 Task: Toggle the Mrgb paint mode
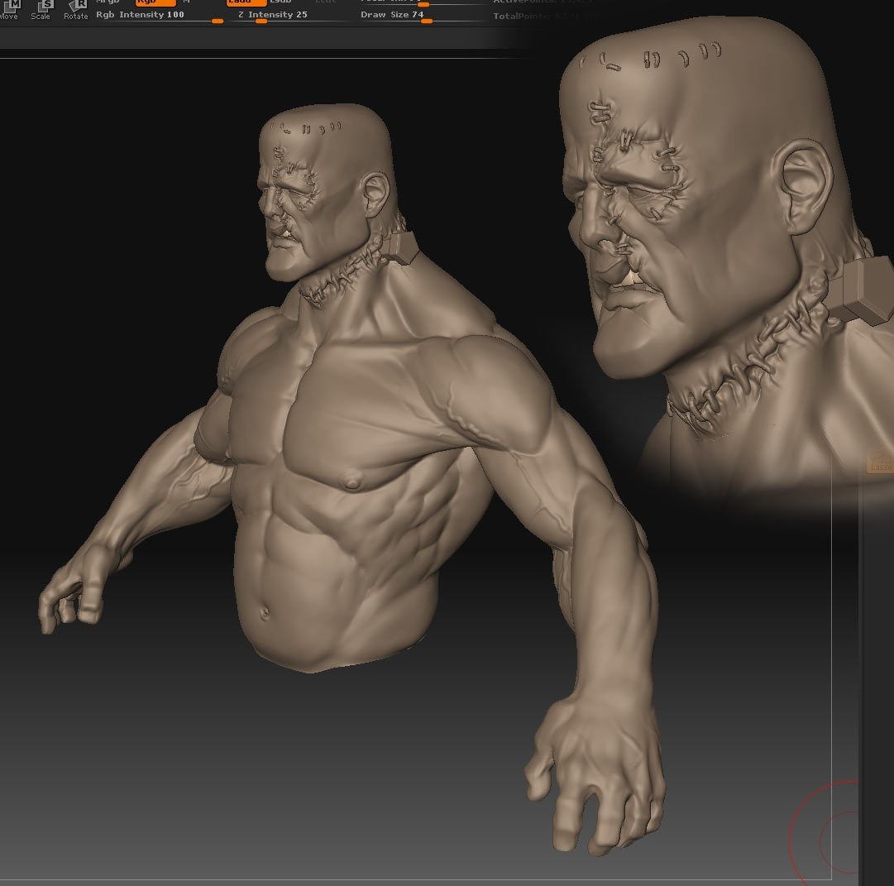107,2
